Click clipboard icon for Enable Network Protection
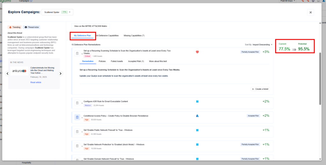Viewport: 326px width, 165px height. [77, 146]
